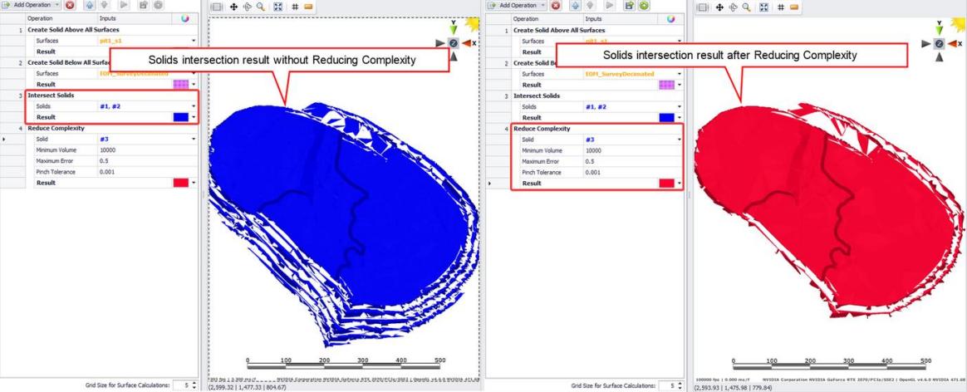Open the Solids #1, #2 dropdown in left panel

194,107
